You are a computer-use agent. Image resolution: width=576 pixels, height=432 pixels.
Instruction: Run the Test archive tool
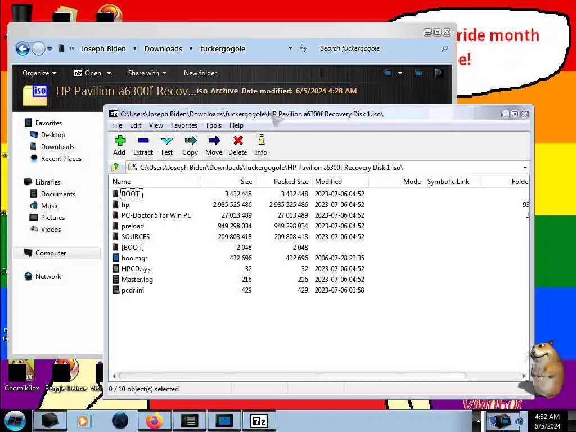coord(166,145)
